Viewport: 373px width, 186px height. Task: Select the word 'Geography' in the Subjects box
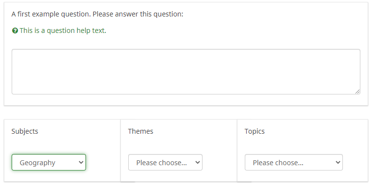37,163
